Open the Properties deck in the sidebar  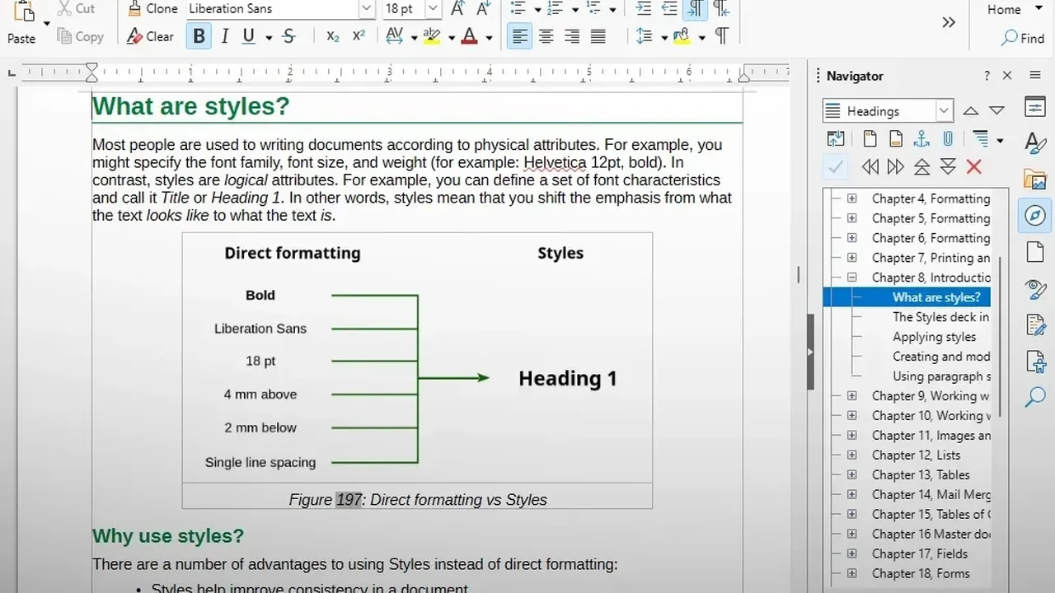(1035, 106)
